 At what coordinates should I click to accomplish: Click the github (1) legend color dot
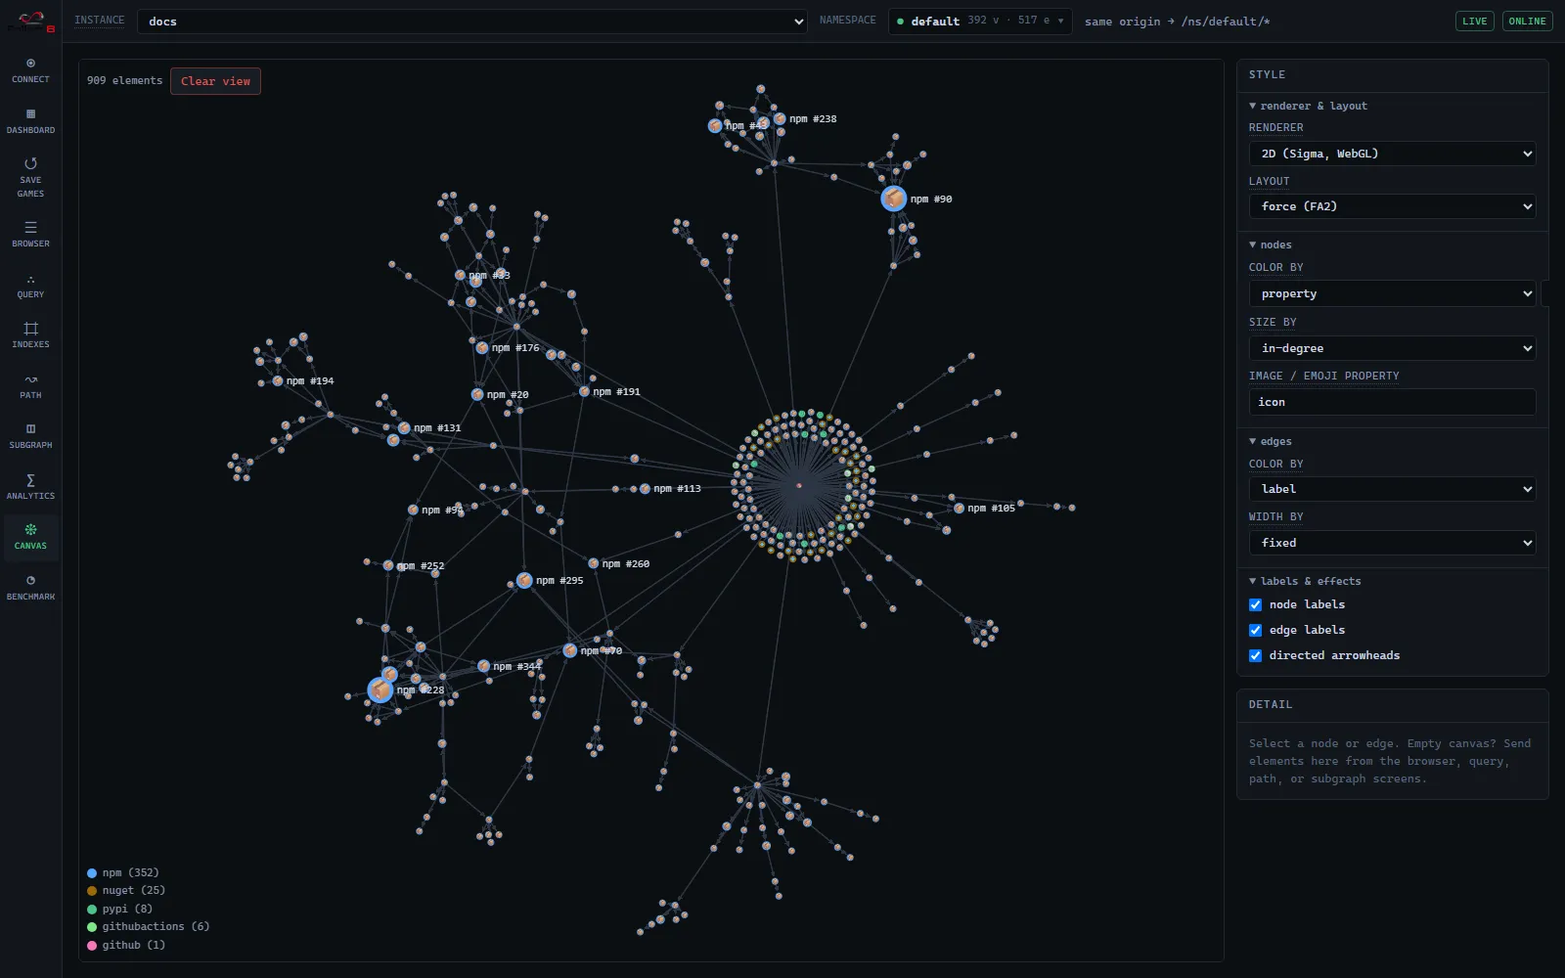[92, 946]
